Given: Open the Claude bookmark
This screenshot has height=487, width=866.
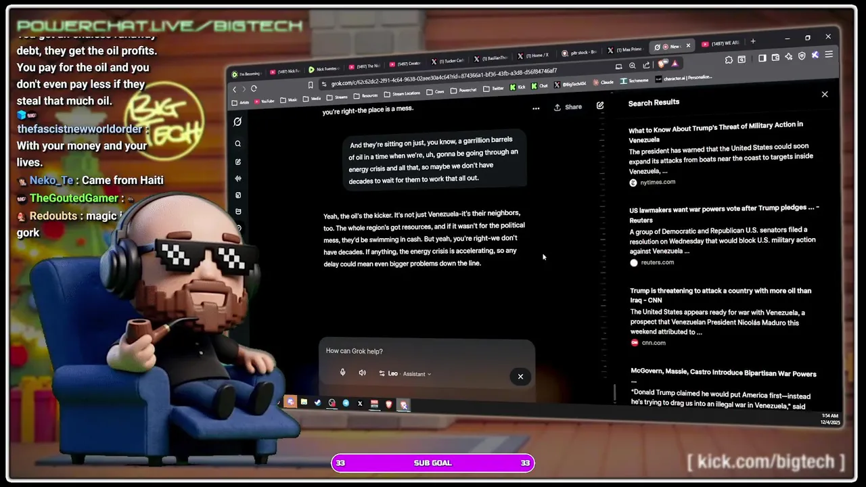Looking at the screenshot, I should click(x=603, y=83).
